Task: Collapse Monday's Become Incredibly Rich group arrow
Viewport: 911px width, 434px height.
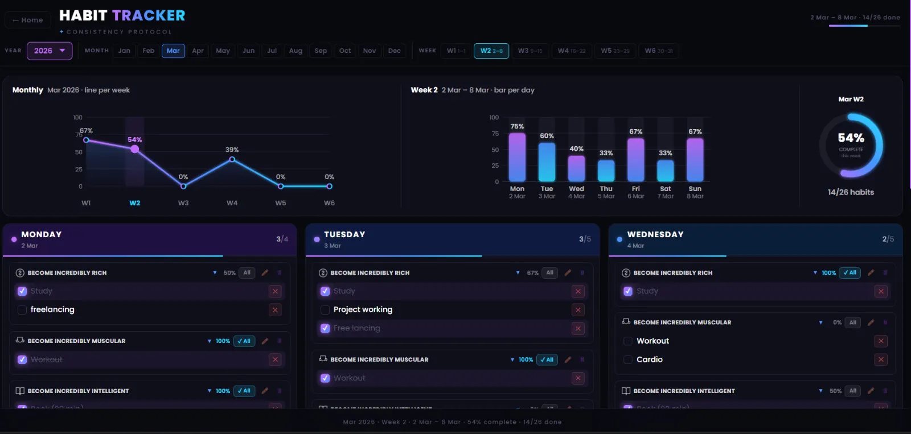Action: coord(215,273)
